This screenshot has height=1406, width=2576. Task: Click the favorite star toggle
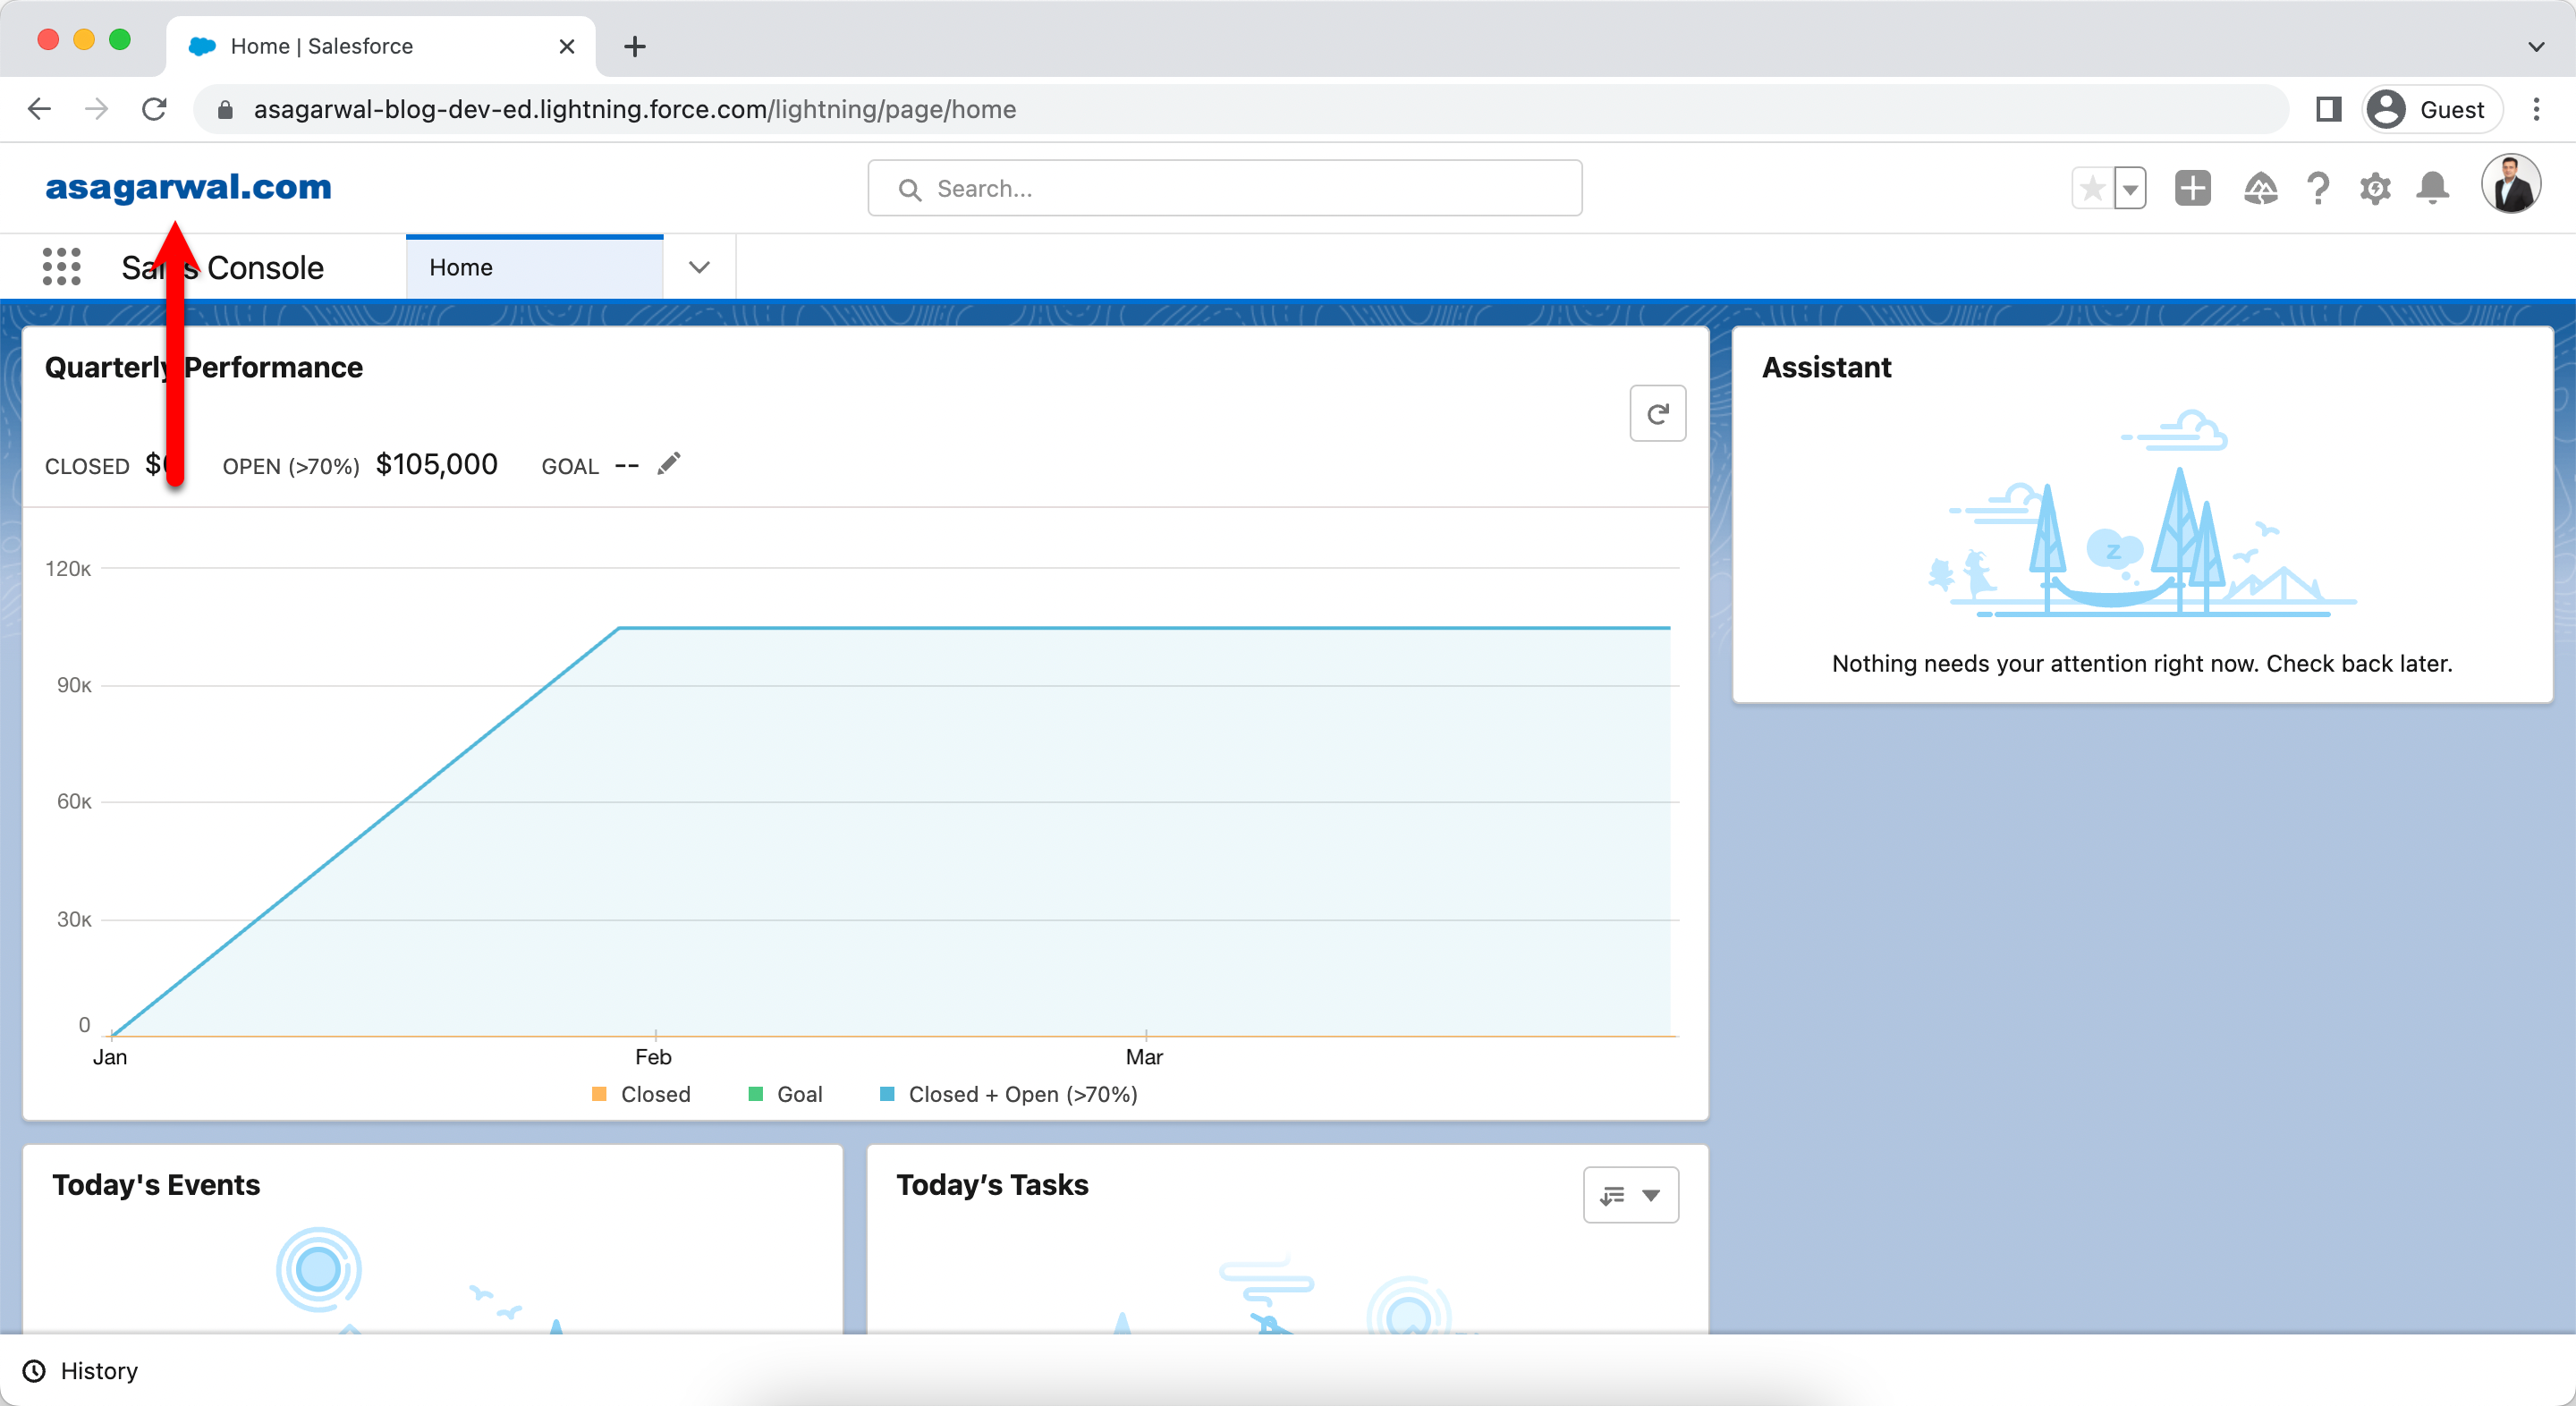pyautogui.click(x=2092, y=188)
